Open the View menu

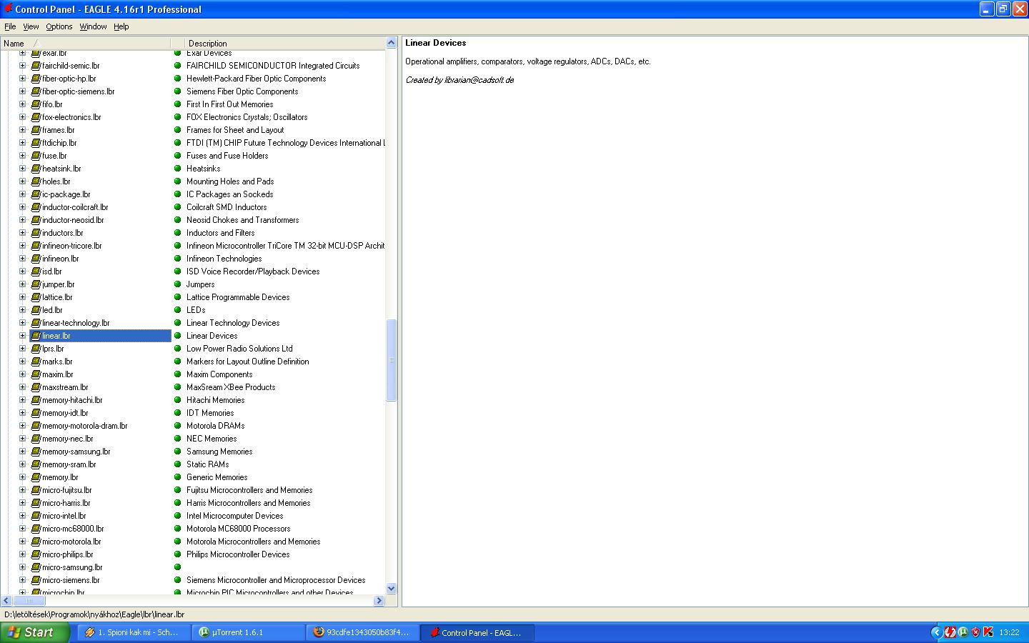click(x=31, y=26)
